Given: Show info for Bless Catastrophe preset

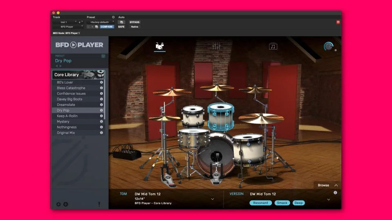Looking at the screenshot, I should coord(102,88).
